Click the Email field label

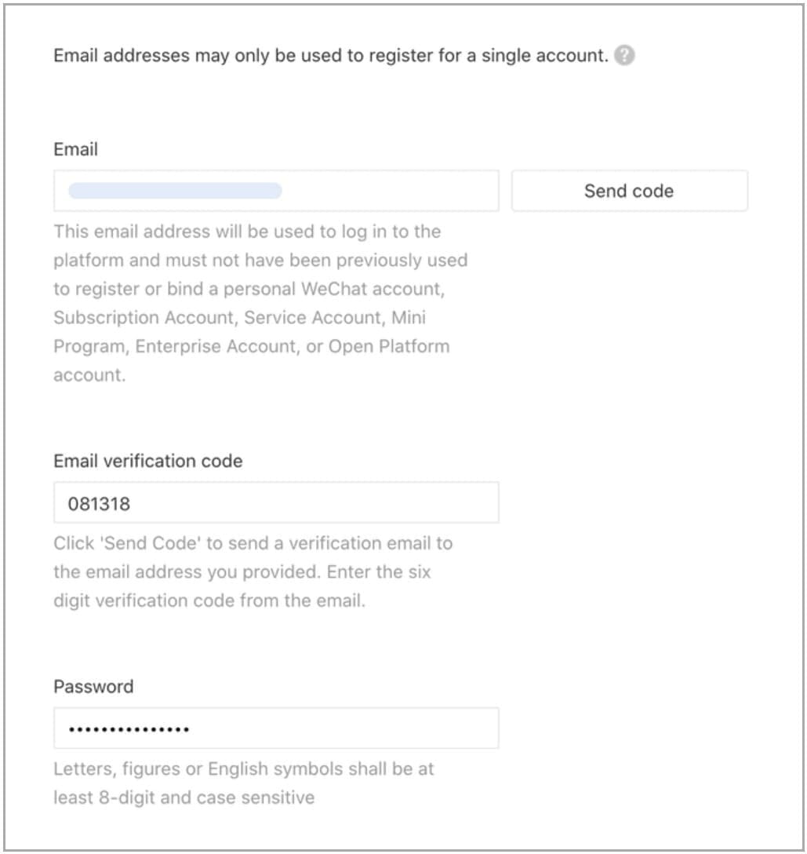(74, 150)
